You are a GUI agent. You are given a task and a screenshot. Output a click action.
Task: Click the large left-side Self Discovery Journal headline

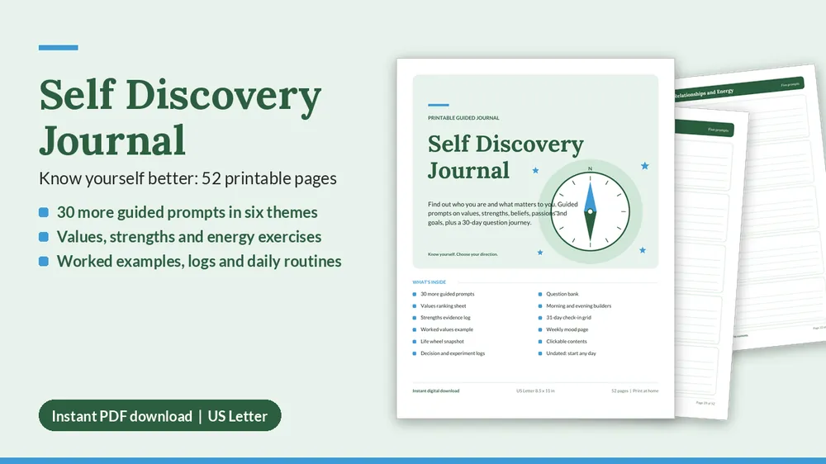point(180,117)
